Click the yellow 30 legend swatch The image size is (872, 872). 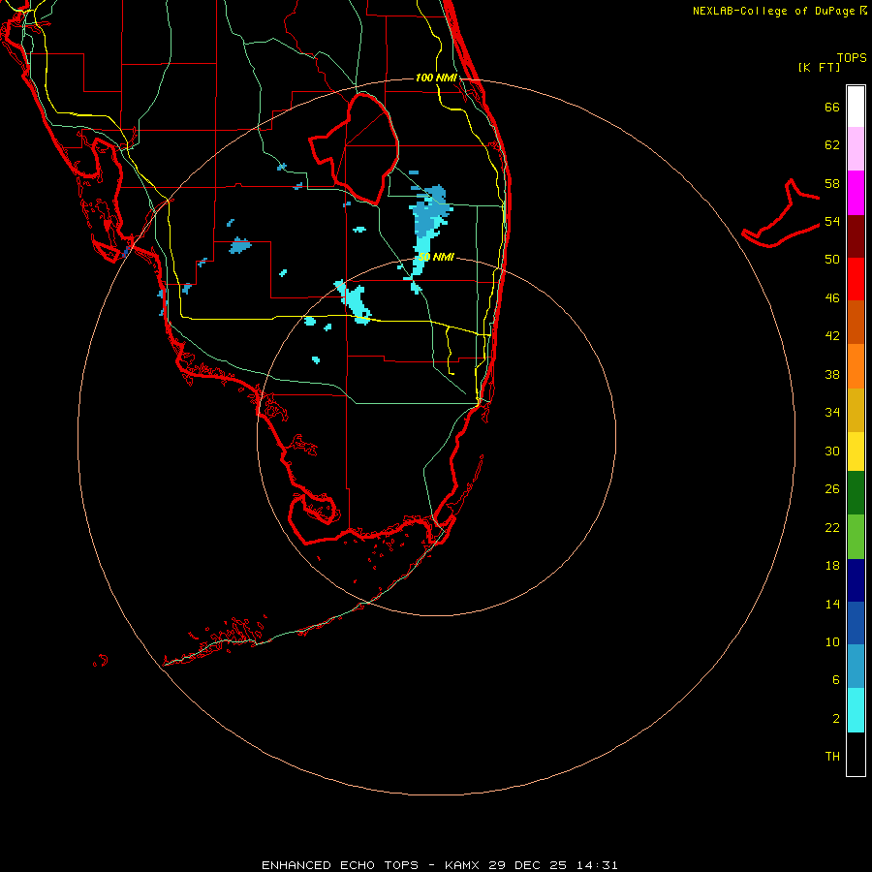856,452
